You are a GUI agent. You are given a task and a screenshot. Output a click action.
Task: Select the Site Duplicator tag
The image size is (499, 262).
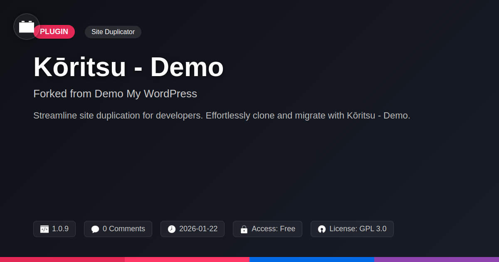pyautogui.click(x=113, y=32)
